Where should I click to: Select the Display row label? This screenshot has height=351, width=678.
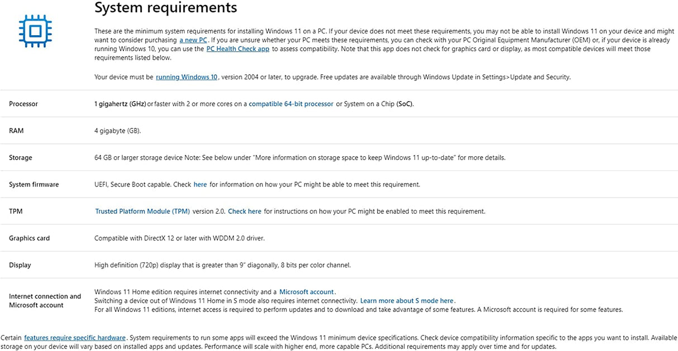tap(20, 265)
